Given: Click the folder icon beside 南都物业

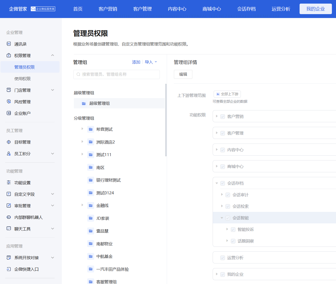Looking at the screenshot, I should pyautogui.click(x=91, y=244).
